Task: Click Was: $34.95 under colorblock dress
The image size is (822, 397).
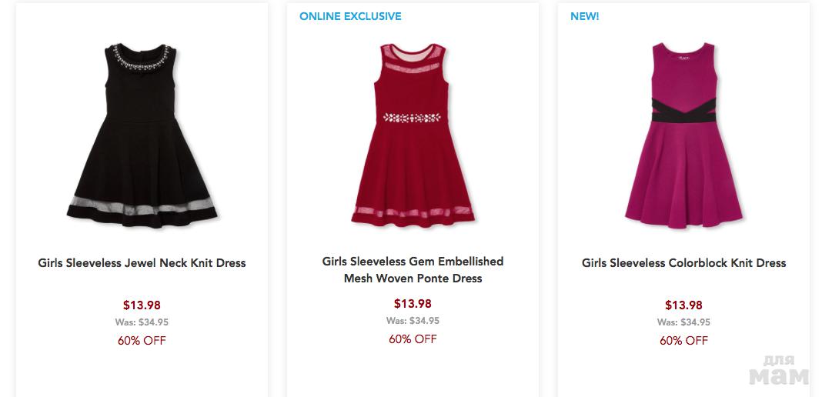Action: tap(683, 322)
